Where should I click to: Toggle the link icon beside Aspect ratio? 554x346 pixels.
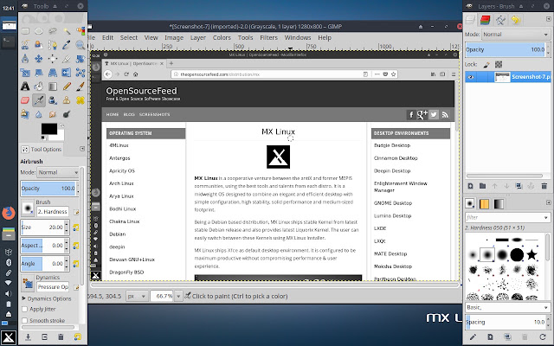click(x=75, y=246)
